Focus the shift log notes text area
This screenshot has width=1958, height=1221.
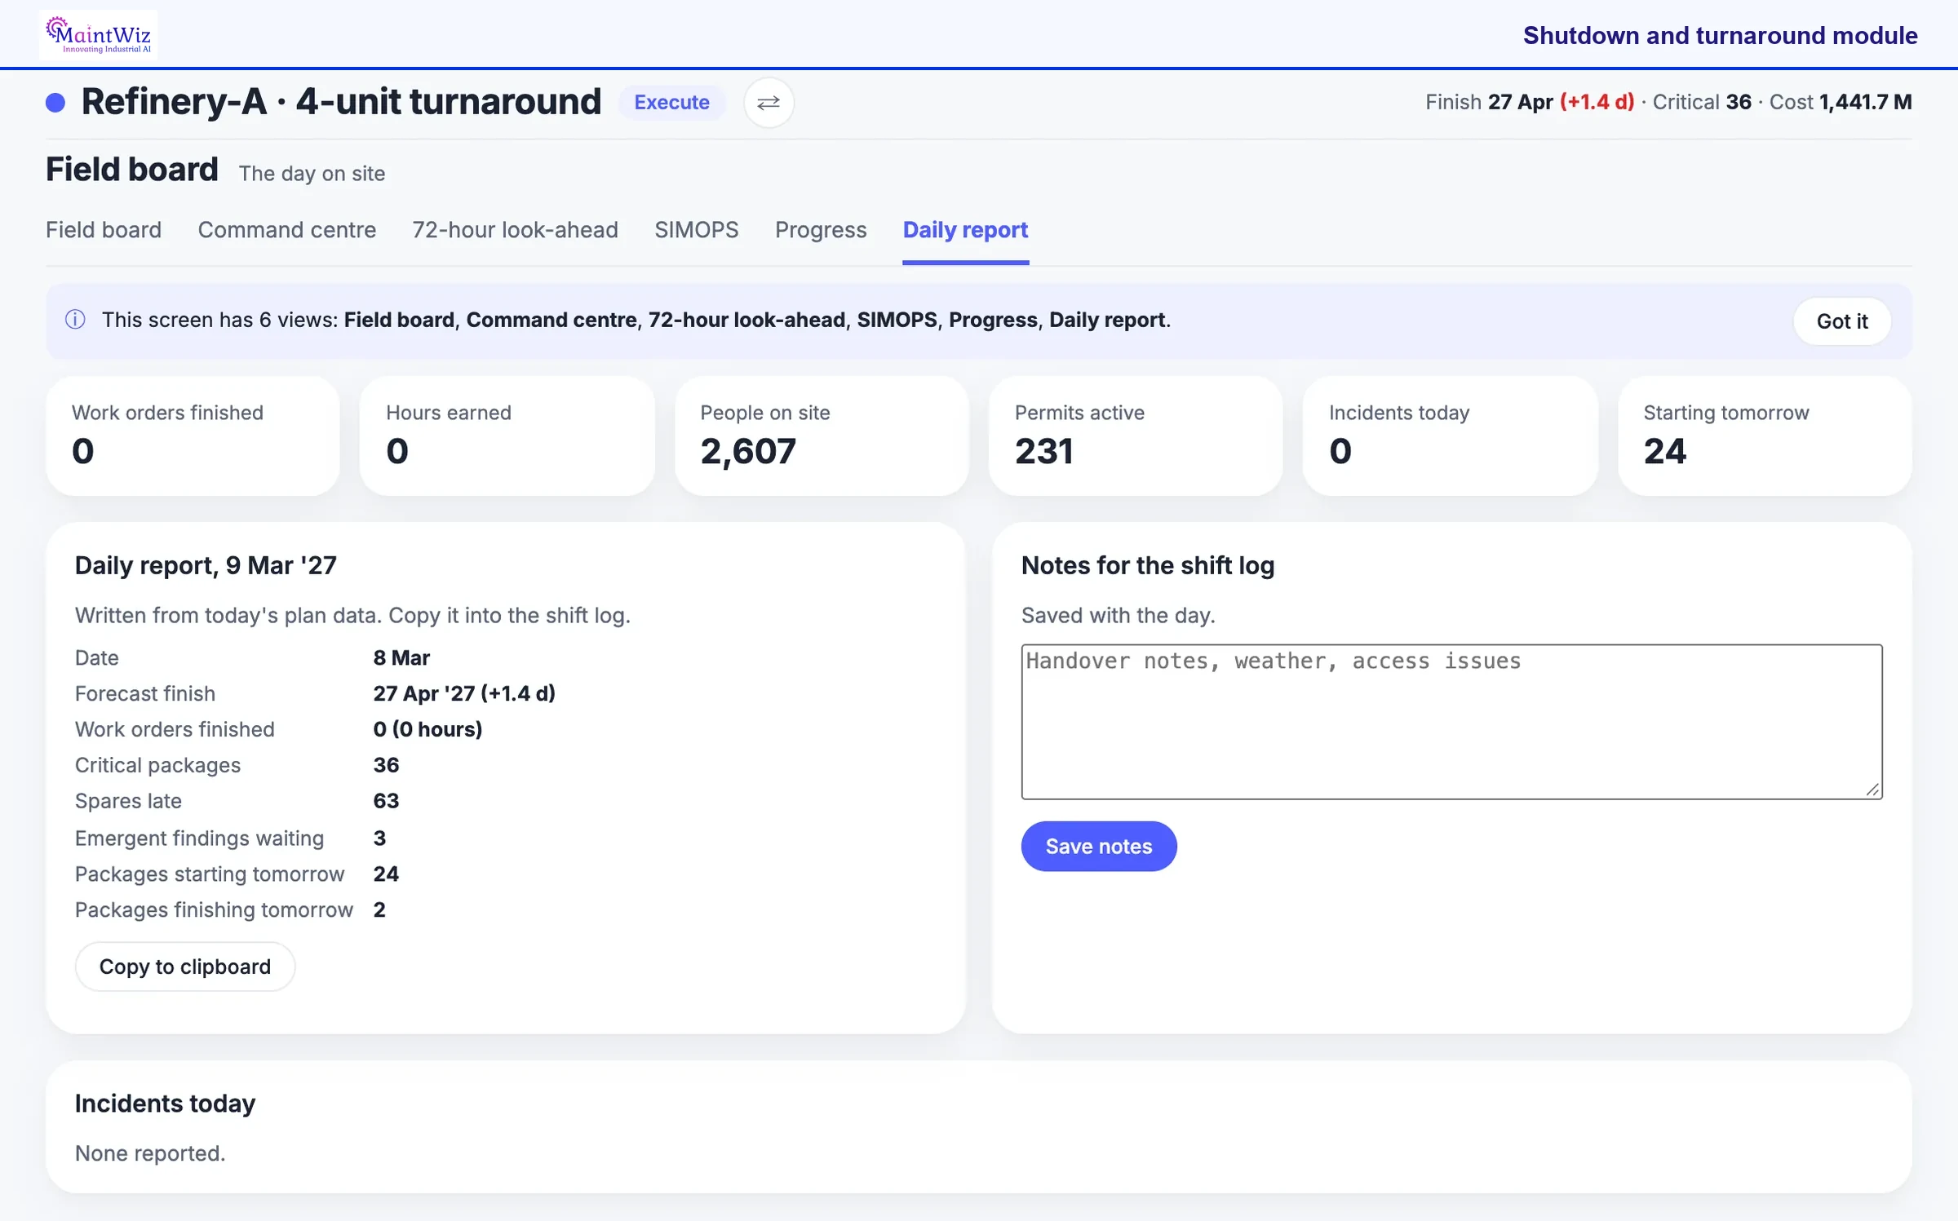click(1452, 722)
